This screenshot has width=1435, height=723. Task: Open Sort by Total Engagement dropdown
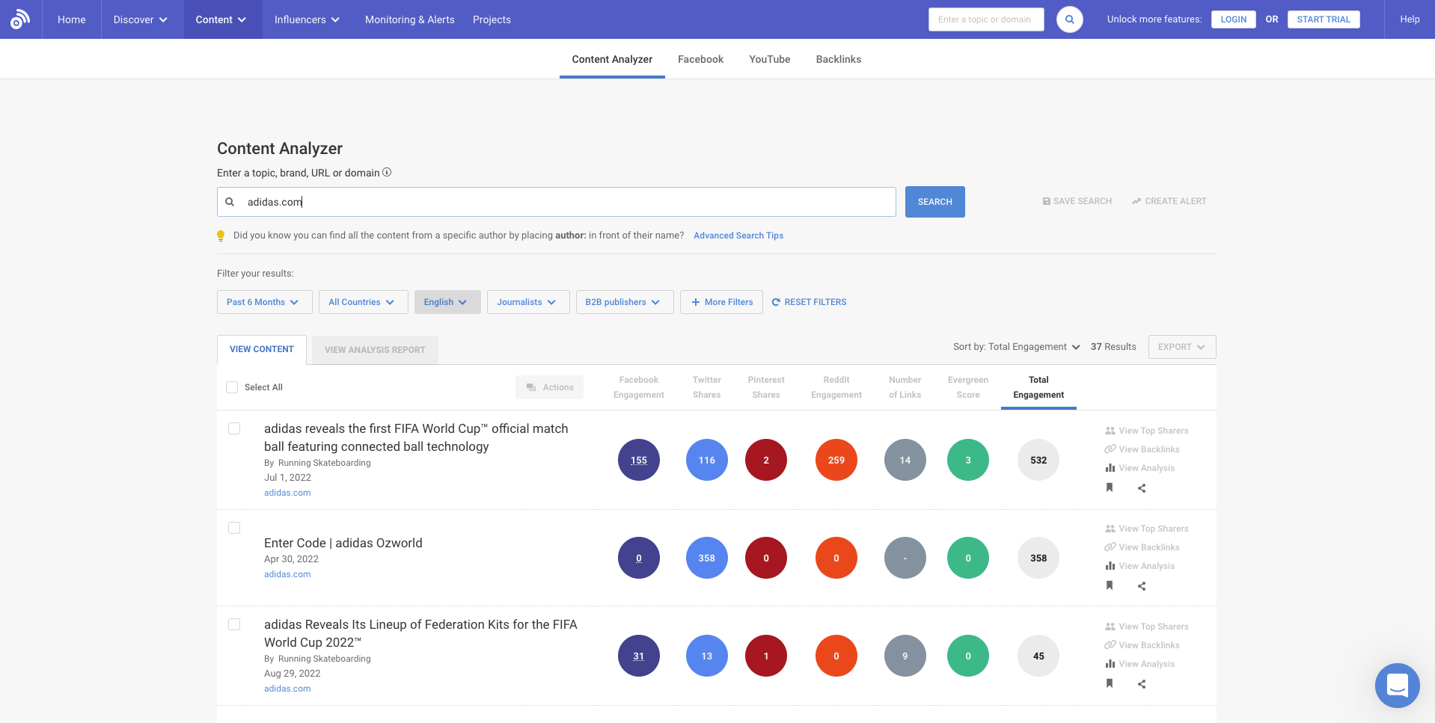[x=1016, y=347]
